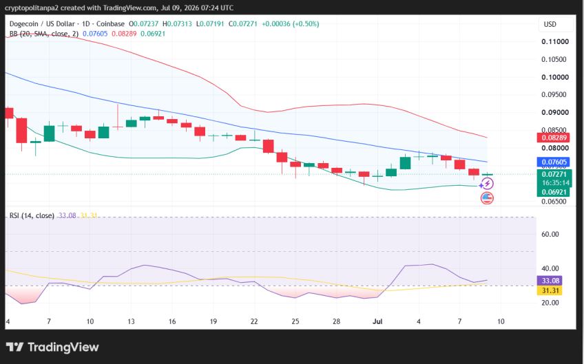This screenshot has height=364, width=584.
Task: Open the USD currency selector
Action: pos(556,24)
